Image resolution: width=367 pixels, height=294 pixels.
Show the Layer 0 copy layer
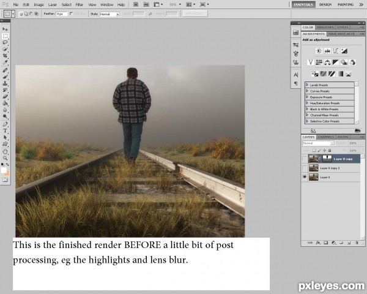305,159
